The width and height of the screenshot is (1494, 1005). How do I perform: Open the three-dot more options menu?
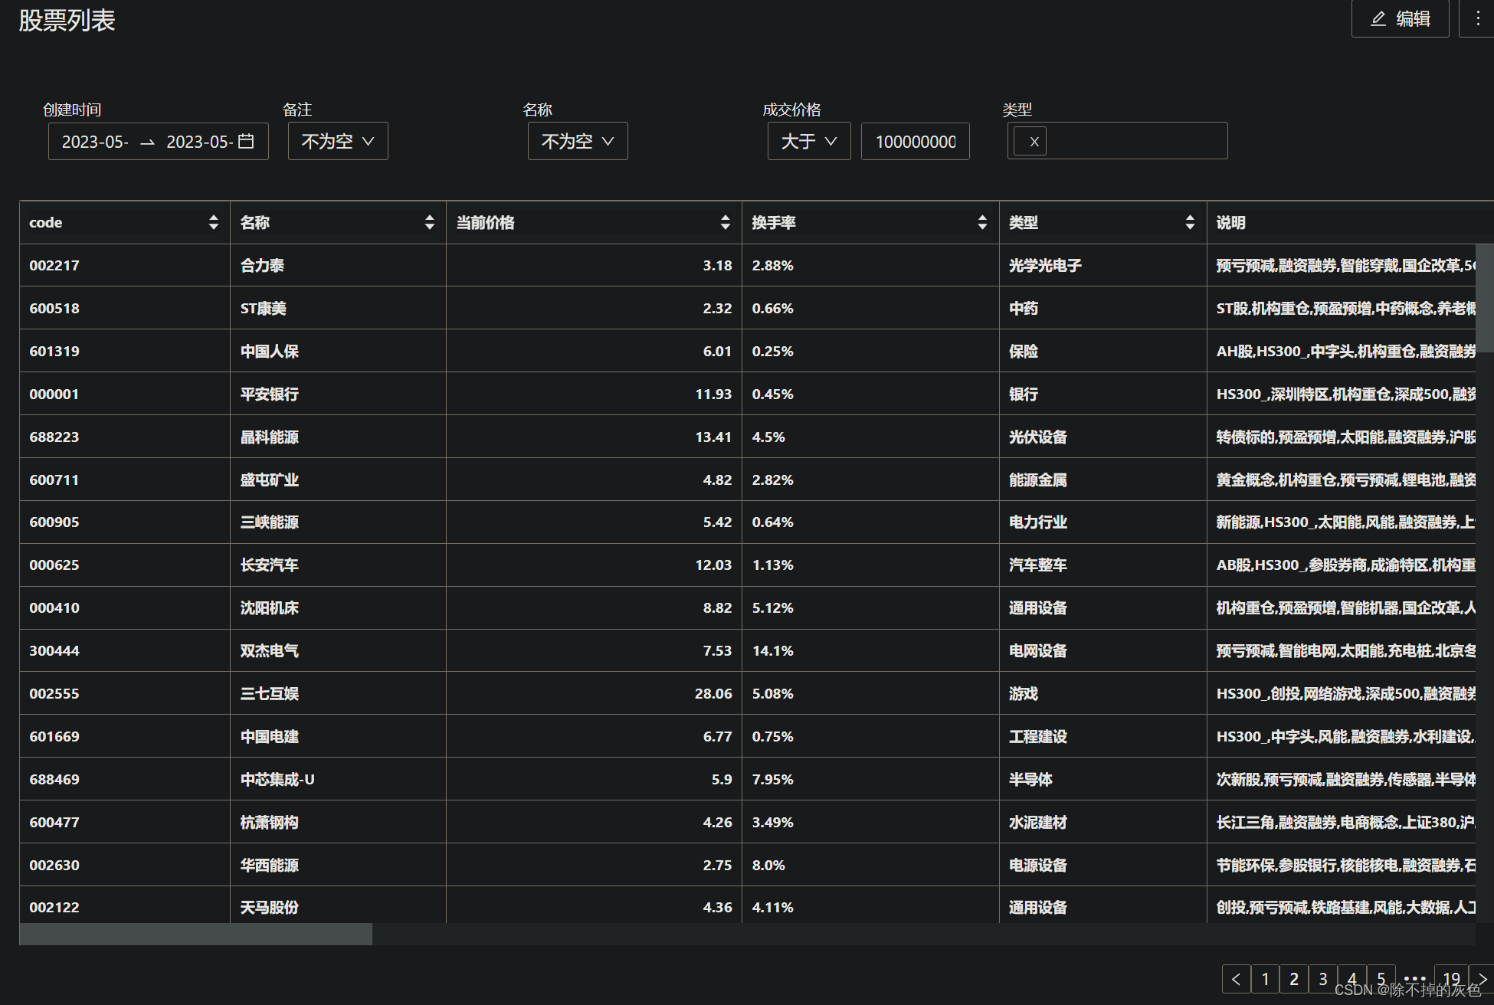[1478, 18]
